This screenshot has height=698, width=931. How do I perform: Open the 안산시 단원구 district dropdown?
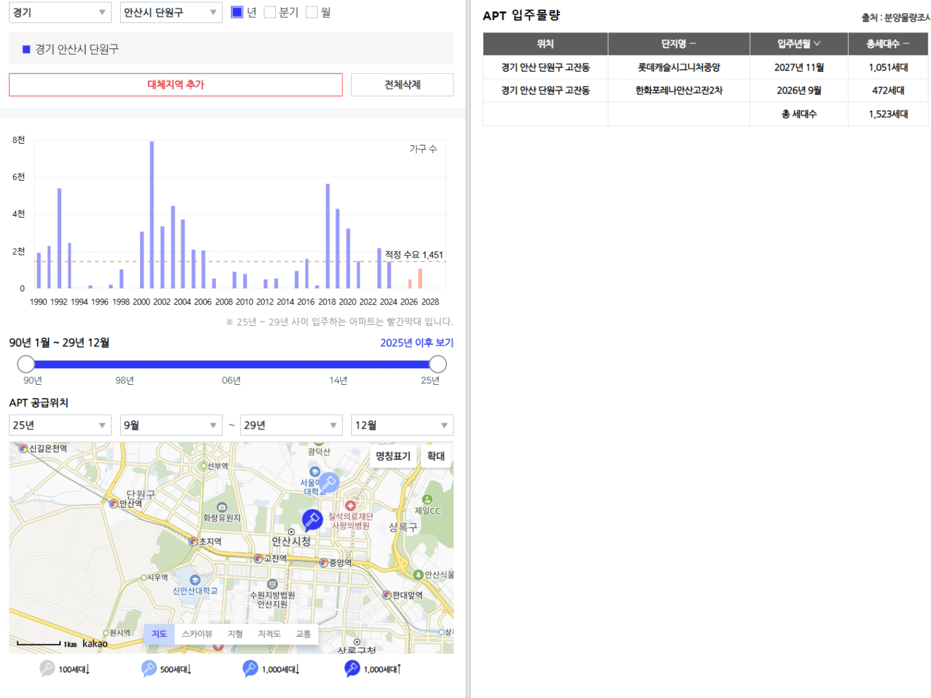[x=171, y=12]
